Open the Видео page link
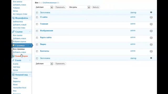This screenshot has height=94, width=168. tap(43, 44)
